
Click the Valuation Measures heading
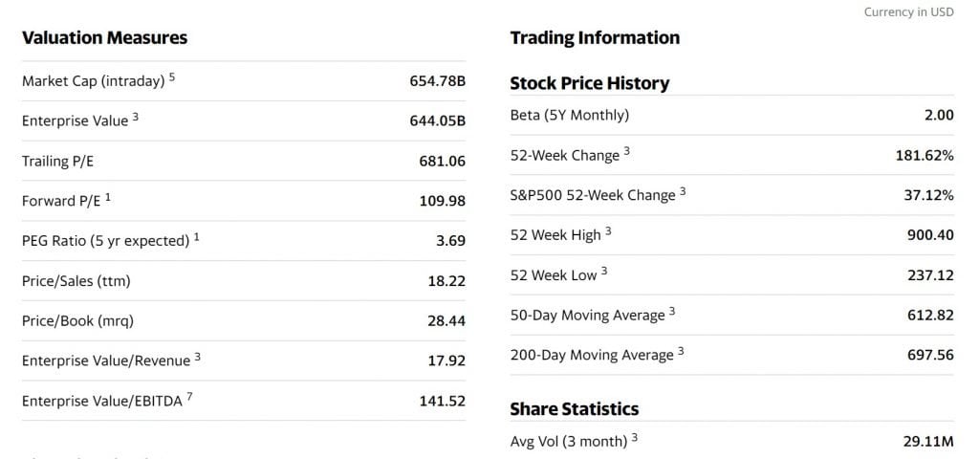point(105,37)
